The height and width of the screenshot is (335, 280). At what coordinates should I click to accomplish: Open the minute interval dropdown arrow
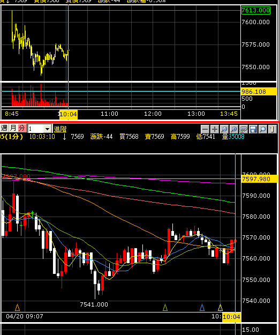click(x=47, y=129)
